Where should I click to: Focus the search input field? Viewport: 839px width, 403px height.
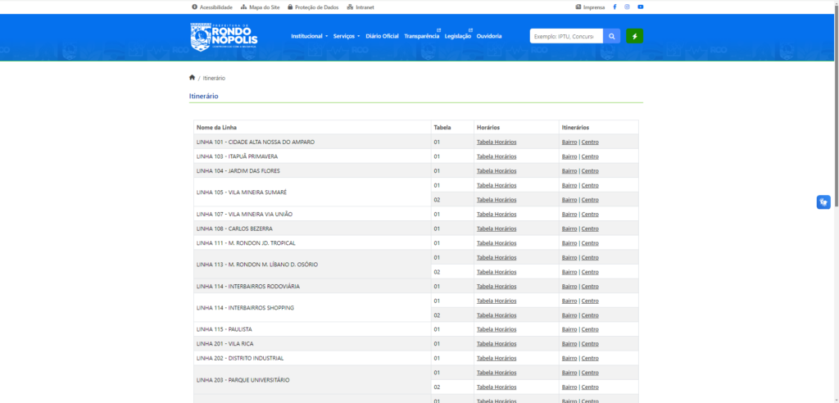(565, 36)
